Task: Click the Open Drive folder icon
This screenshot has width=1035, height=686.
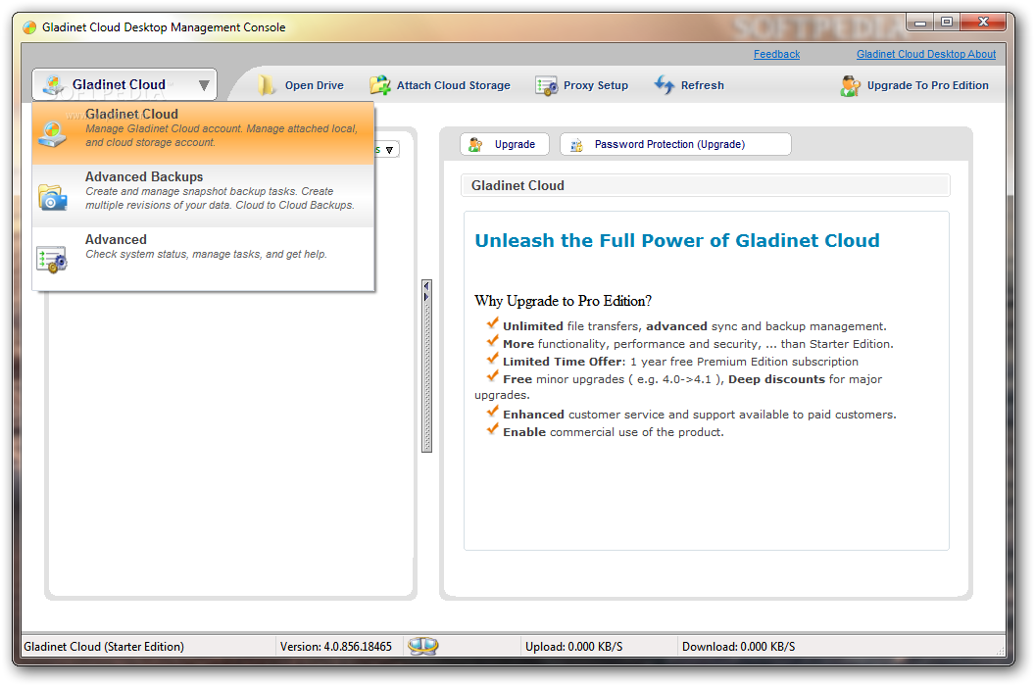Action: click(x=266, y=85)
